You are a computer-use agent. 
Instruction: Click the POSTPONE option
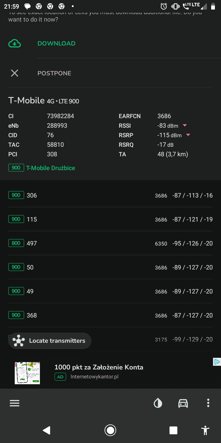54,73
